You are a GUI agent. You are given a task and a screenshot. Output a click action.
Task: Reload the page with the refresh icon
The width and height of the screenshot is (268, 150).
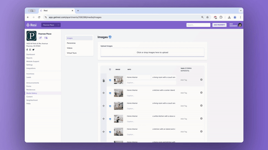(39, 17)
